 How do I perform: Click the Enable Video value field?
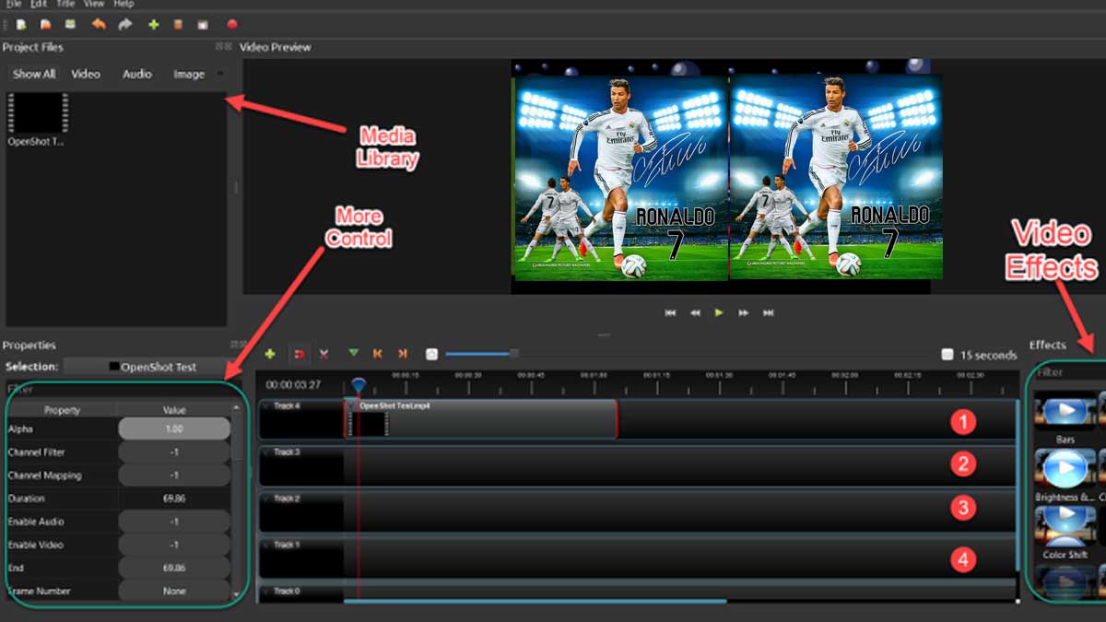[x=174, y=545]
